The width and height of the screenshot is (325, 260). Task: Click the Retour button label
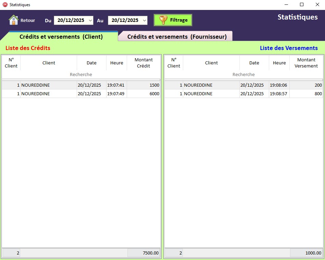[x=28, y=20]
